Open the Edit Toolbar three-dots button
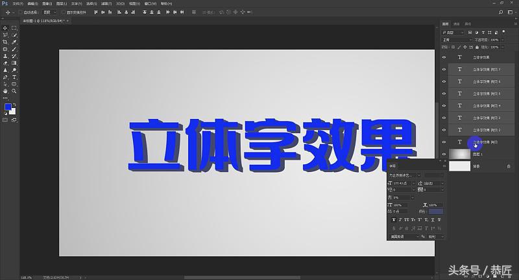Viewport: 519px width, 280px height. point(5,98)
